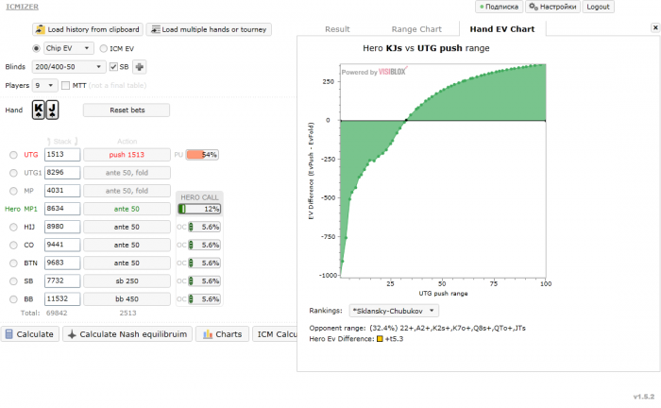Uncheck the SB checkbox
Viewport: 661px width, 408px height.
113,67
